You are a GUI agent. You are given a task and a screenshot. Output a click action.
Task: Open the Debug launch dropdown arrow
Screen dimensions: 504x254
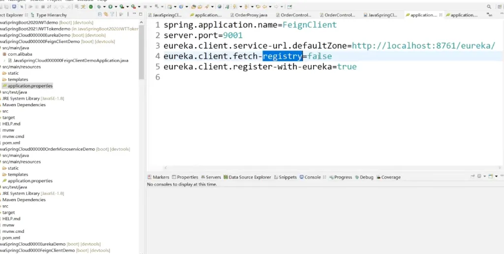(104, 7)
